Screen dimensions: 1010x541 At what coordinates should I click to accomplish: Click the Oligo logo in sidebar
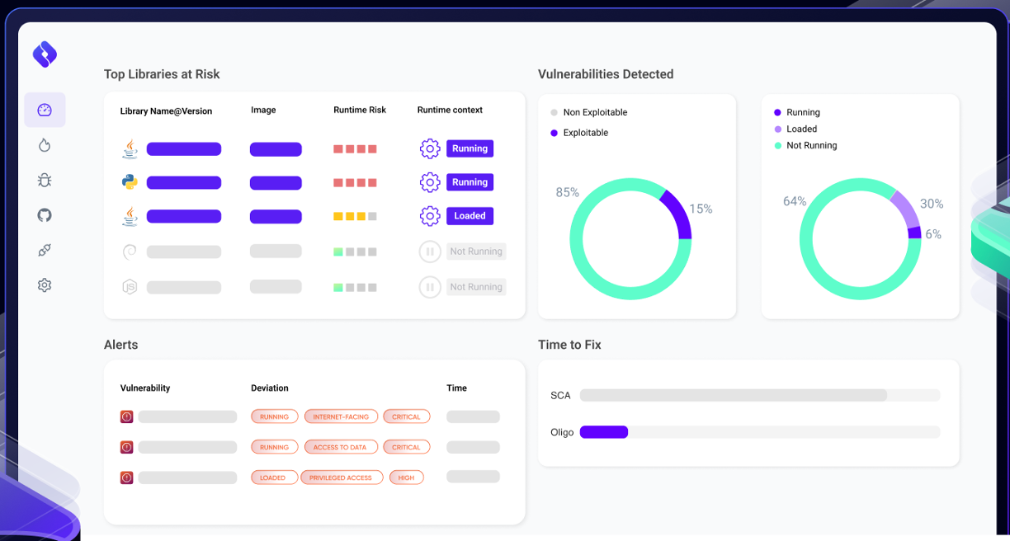(45, 54)
